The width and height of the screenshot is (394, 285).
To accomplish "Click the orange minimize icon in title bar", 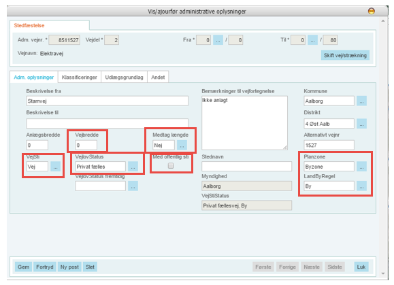I will [x=371, y=11].
